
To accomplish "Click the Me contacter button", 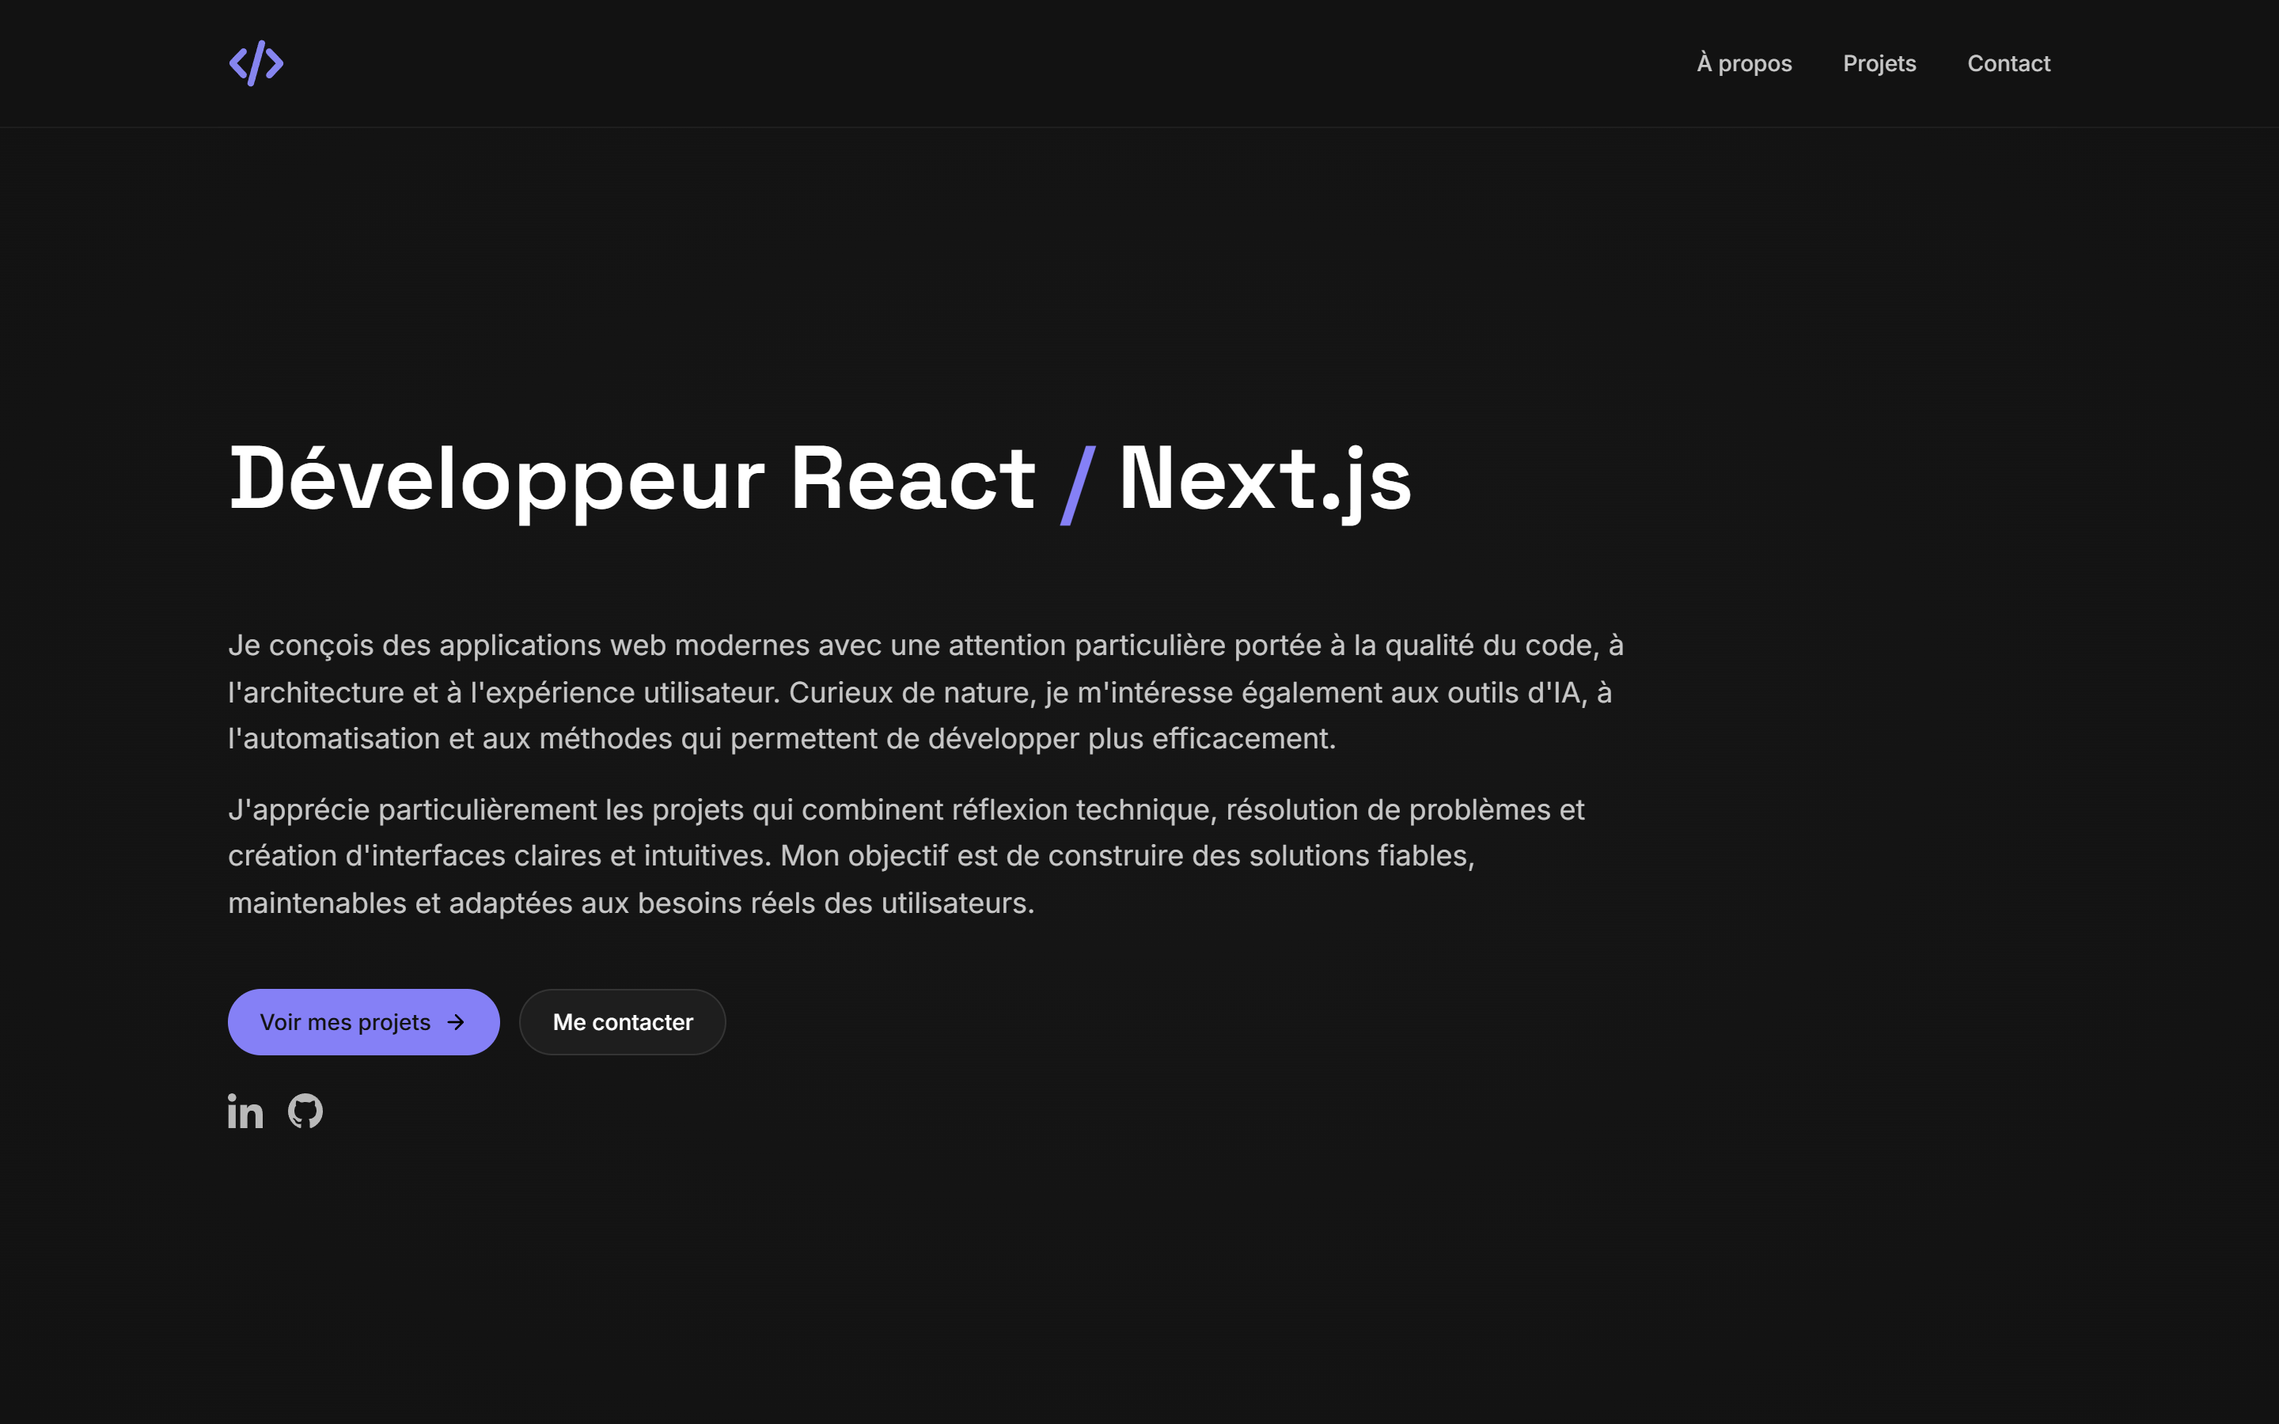I will [623, 1022].
